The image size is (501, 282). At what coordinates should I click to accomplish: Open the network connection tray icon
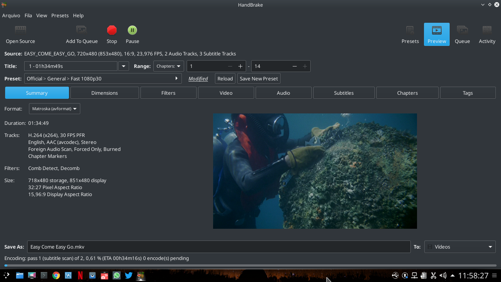[x=414, y=275]
